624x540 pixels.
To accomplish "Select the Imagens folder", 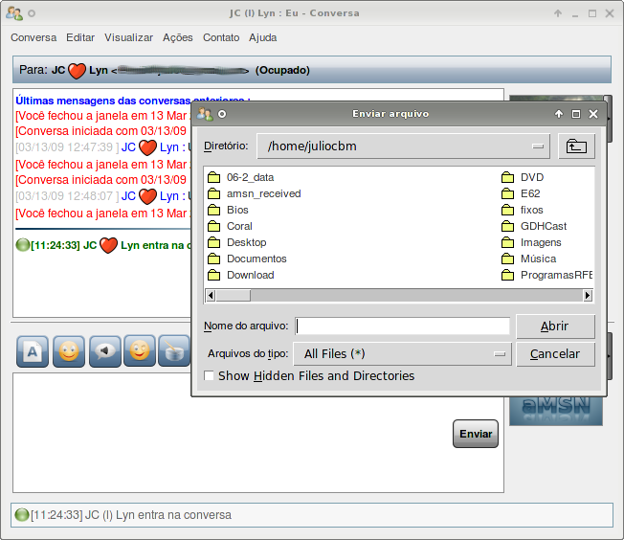I will [x=531, y=242].
